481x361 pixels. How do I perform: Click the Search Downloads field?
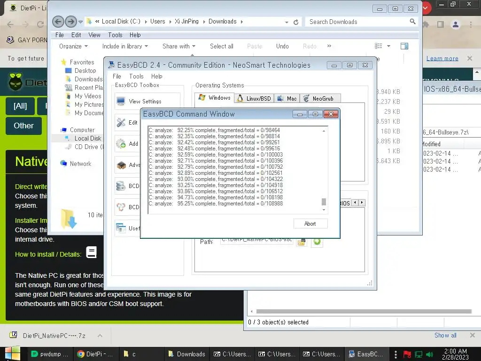click(x=357, y=22)
